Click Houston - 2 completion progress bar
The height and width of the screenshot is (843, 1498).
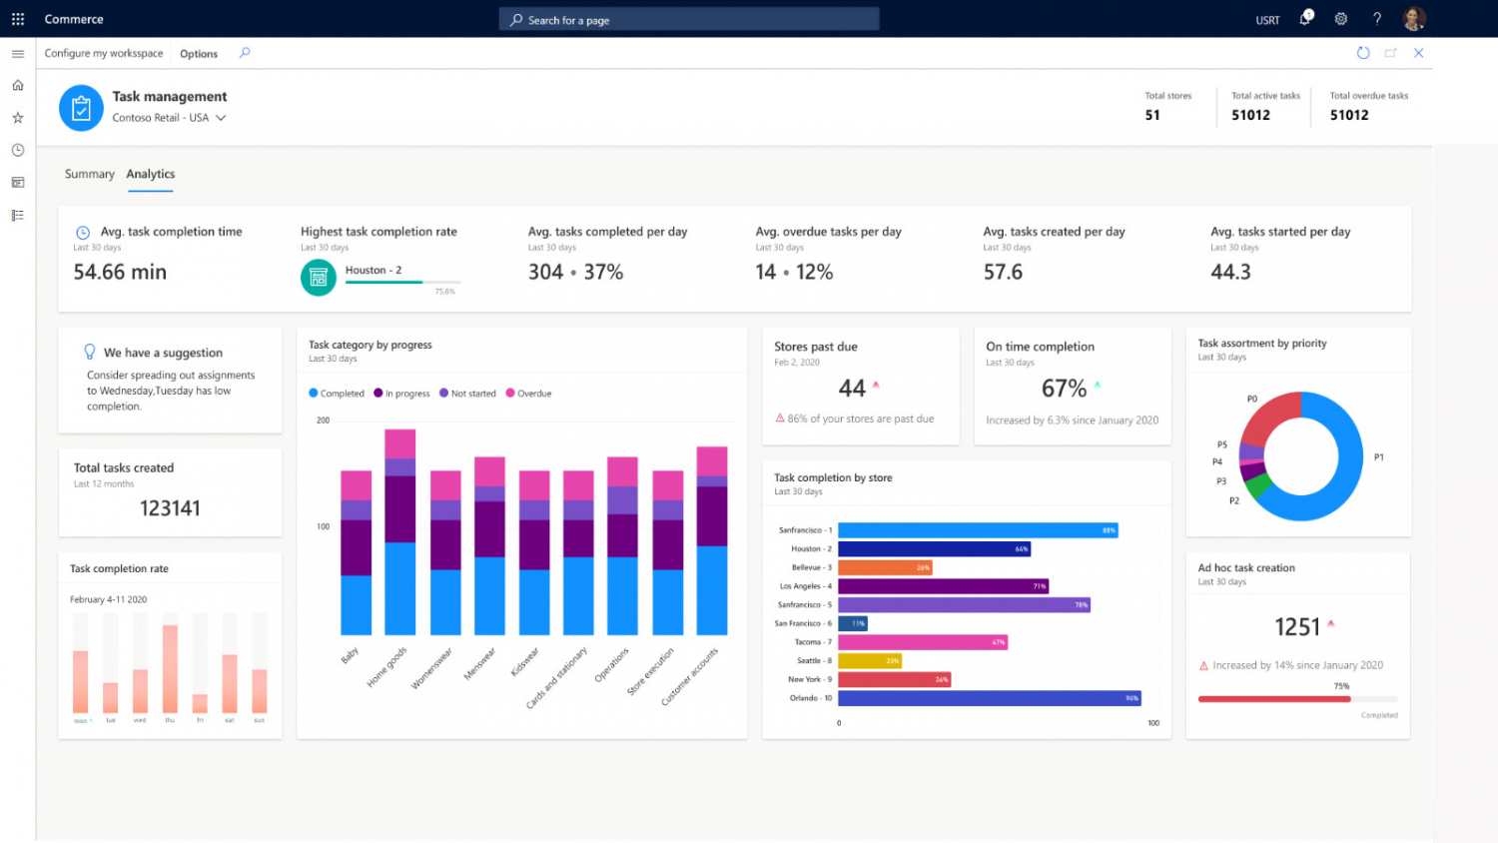(x=403, y=283)
